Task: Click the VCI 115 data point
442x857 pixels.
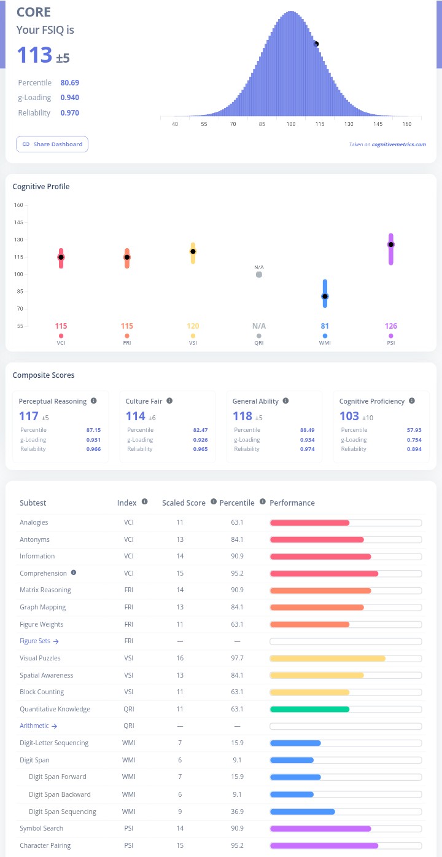Action: pyautogui.click(x=61, y=257)
